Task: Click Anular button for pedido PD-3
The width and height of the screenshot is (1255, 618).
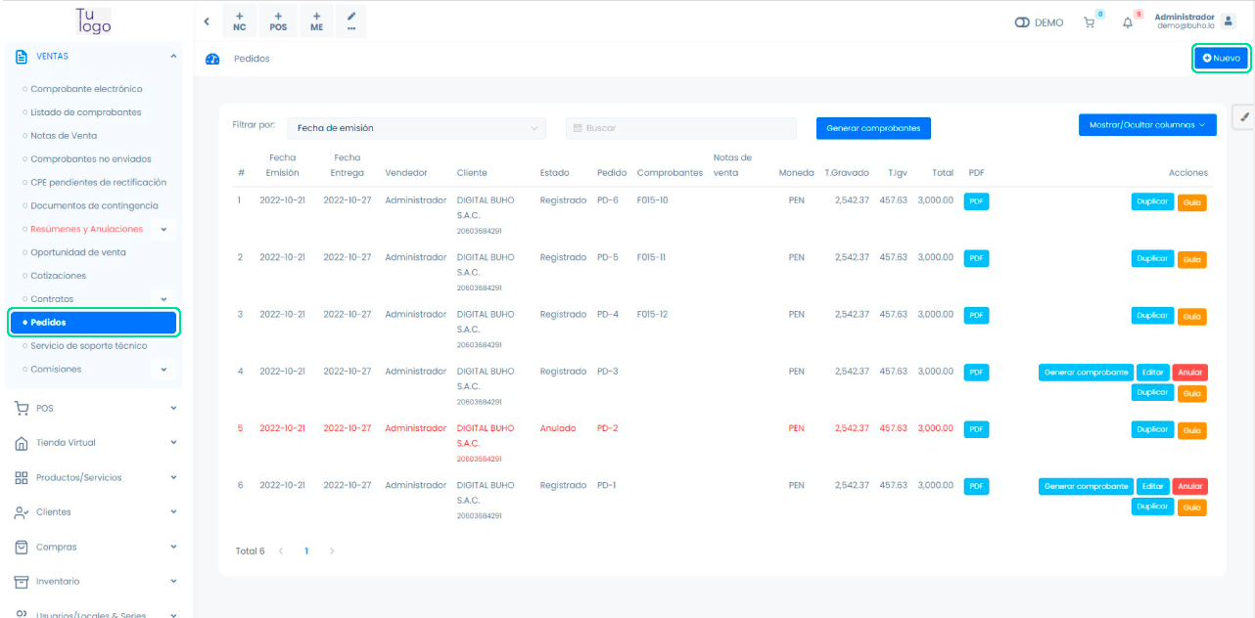Action: coord(1189,373)
